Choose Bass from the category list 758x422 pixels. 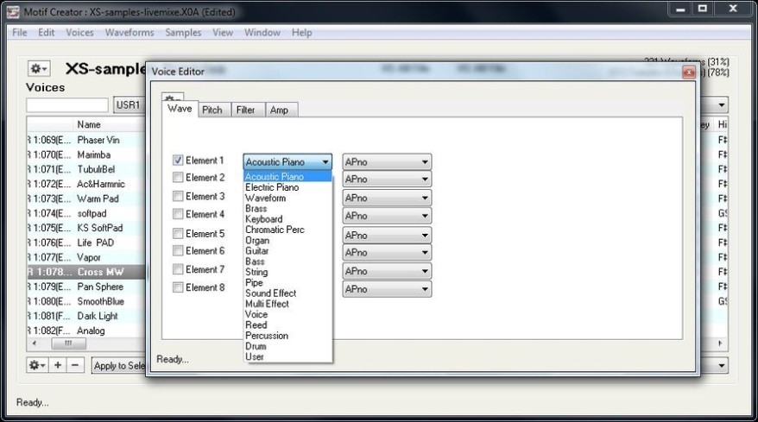pyautogui.click(x=287, y=261)
